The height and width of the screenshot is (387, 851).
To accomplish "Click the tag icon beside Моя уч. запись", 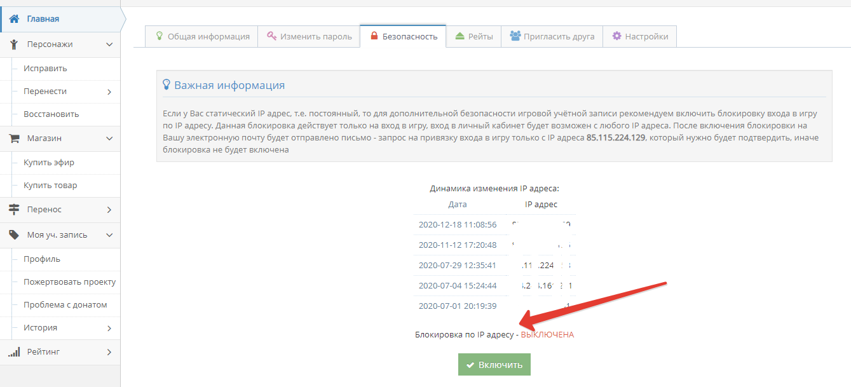I will point(14,235).
